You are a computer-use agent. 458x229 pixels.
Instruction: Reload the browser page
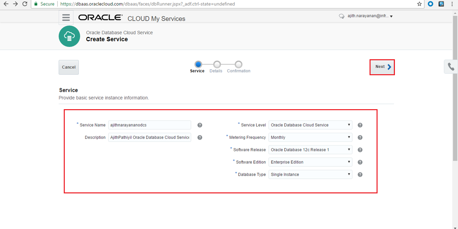(x=25, y=4)
